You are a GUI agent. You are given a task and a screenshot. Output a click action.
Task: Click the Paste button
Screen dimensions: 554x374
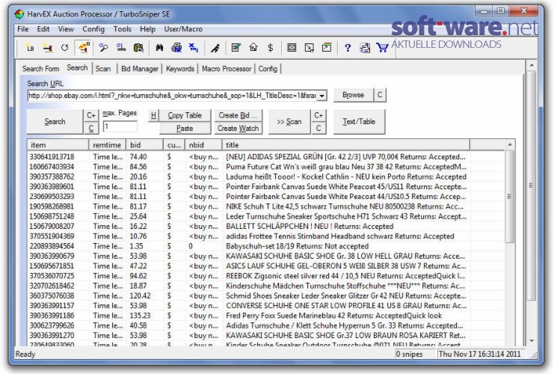click(185, 128)
